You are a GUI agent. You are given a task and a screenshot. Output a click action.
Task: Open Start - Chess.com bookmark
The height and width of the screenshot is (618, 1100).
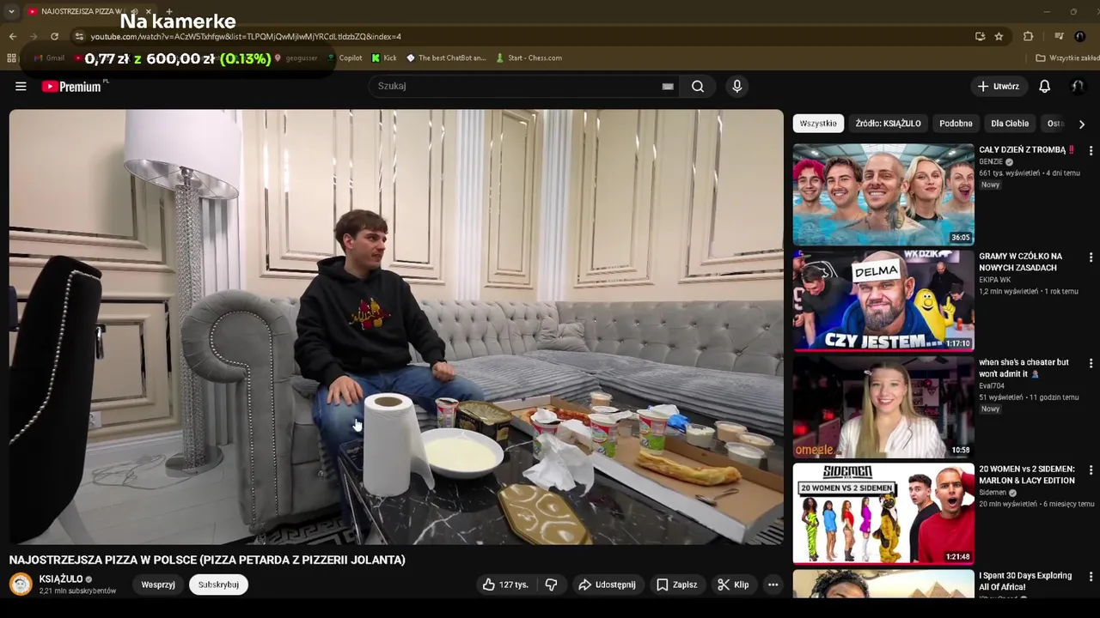click(x=529, y=58)
